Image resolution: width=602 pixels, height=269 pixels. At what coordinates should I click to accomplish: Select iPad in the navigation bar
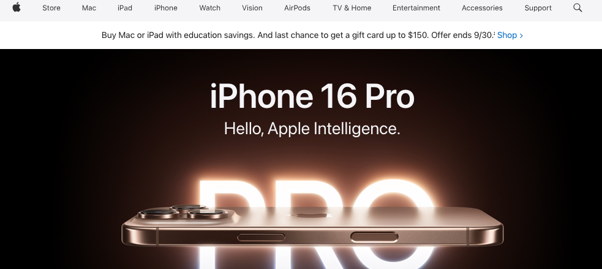click(x=125, y=8)
